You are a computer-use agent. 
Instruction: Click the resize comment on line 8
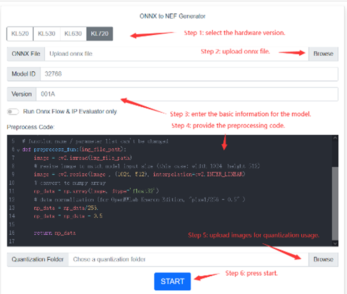click(x=147, y=166)
